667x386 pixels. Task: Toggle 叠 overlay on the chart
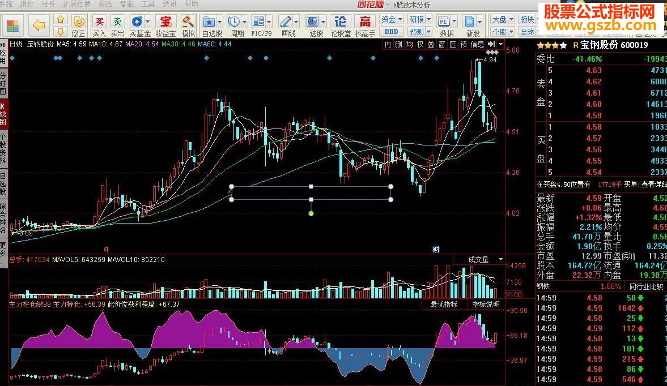click(431, 44)
